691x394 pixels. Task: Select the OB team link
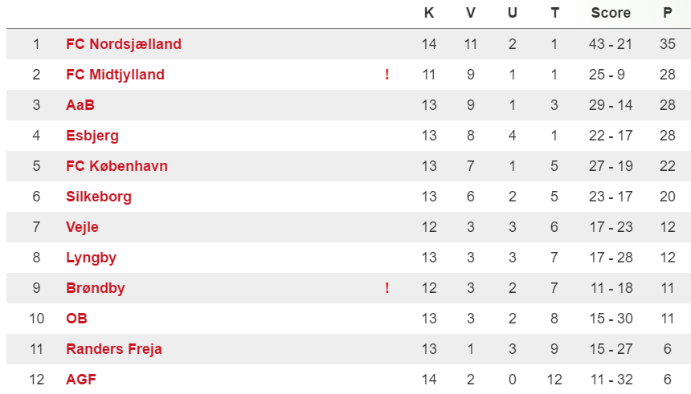(76, 319)
